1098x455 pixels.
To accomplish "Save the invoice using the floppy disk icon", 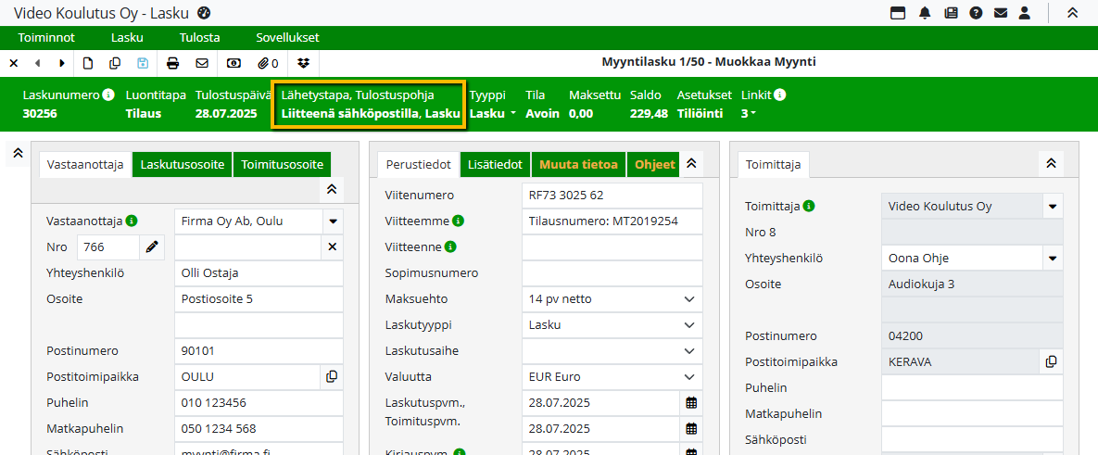I will (142, 63).
